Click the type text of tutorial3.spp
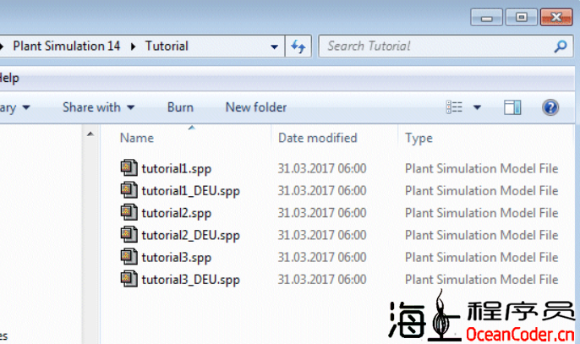This screenshot has width=580, height=344. (482, 257)
